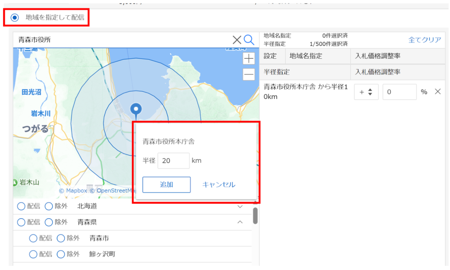Select 除外 for 鰺ヶ沢町
The width and height of the screenshot is (450, 270).
[61, 254]
